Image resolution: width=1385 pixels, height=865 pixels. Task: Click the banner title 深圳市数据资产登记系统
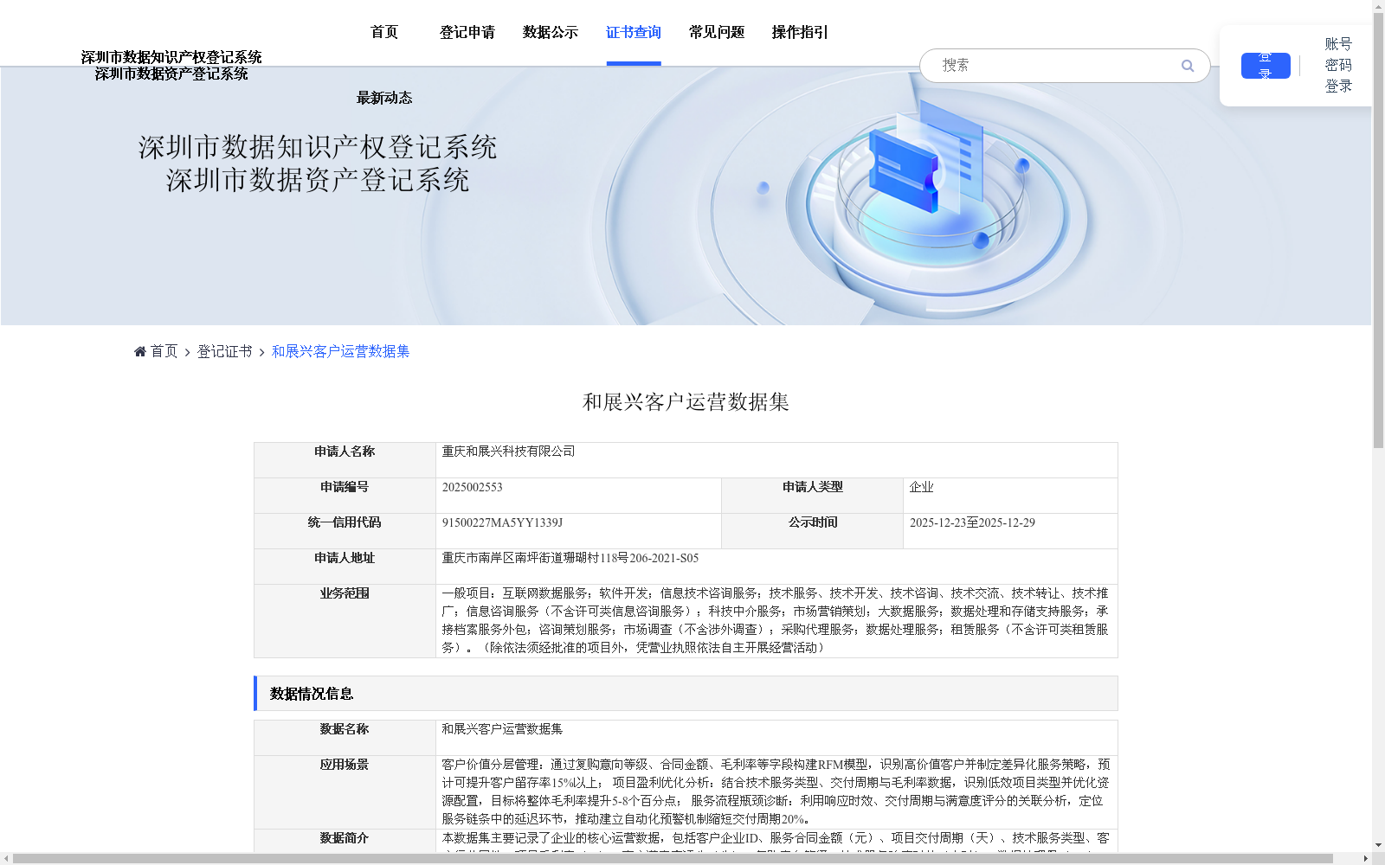(318, 180)
